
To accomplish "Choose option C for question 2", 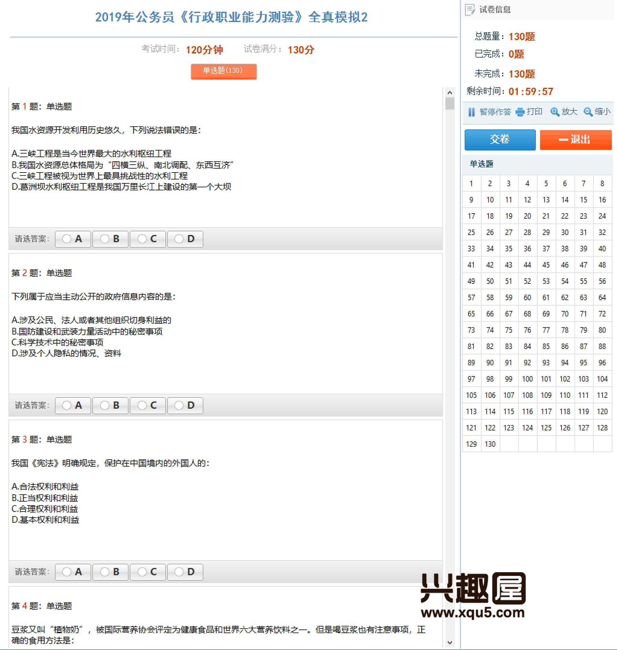I will pos(148,405).
